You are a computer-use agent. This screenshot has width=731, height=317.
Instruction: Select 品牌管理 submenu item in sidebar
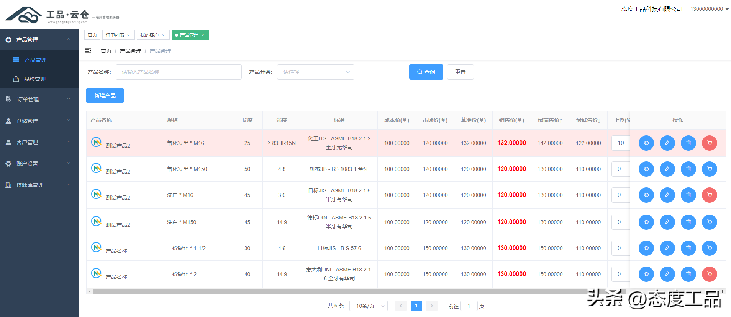coord(39,79)
